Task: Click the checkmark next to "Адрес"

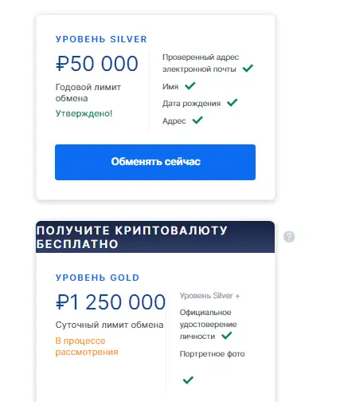Action: pos(197,120)
